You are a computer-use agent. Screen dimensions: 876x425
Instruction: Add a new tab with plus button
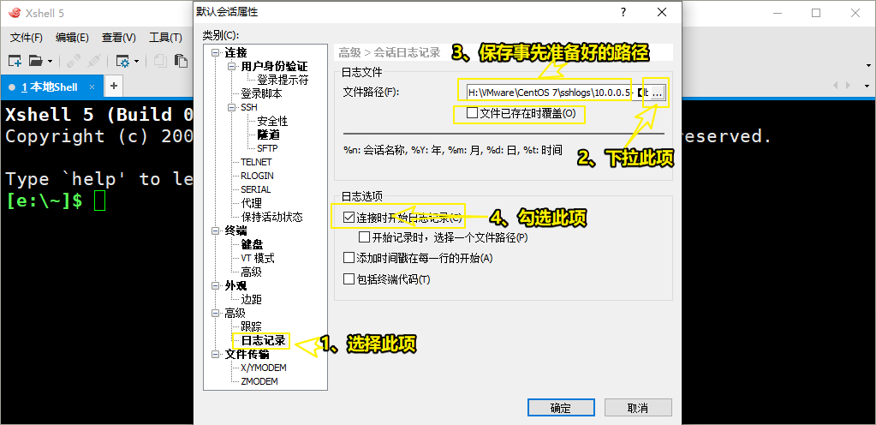113,86
